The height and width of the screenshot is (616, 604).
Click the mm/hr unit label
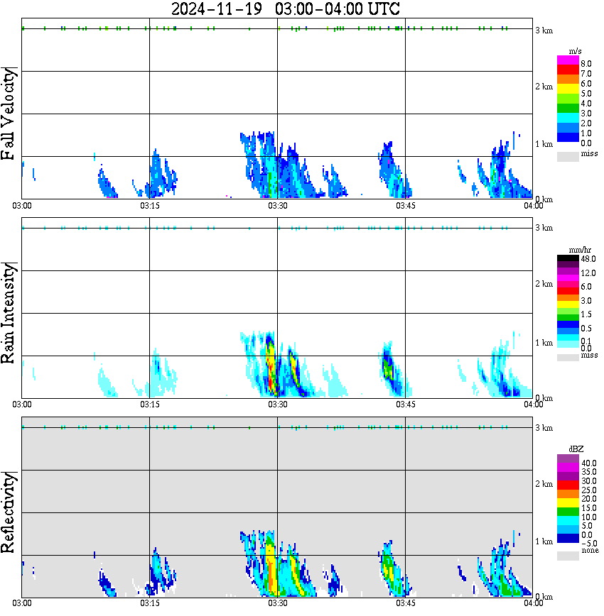coord(580,250)
